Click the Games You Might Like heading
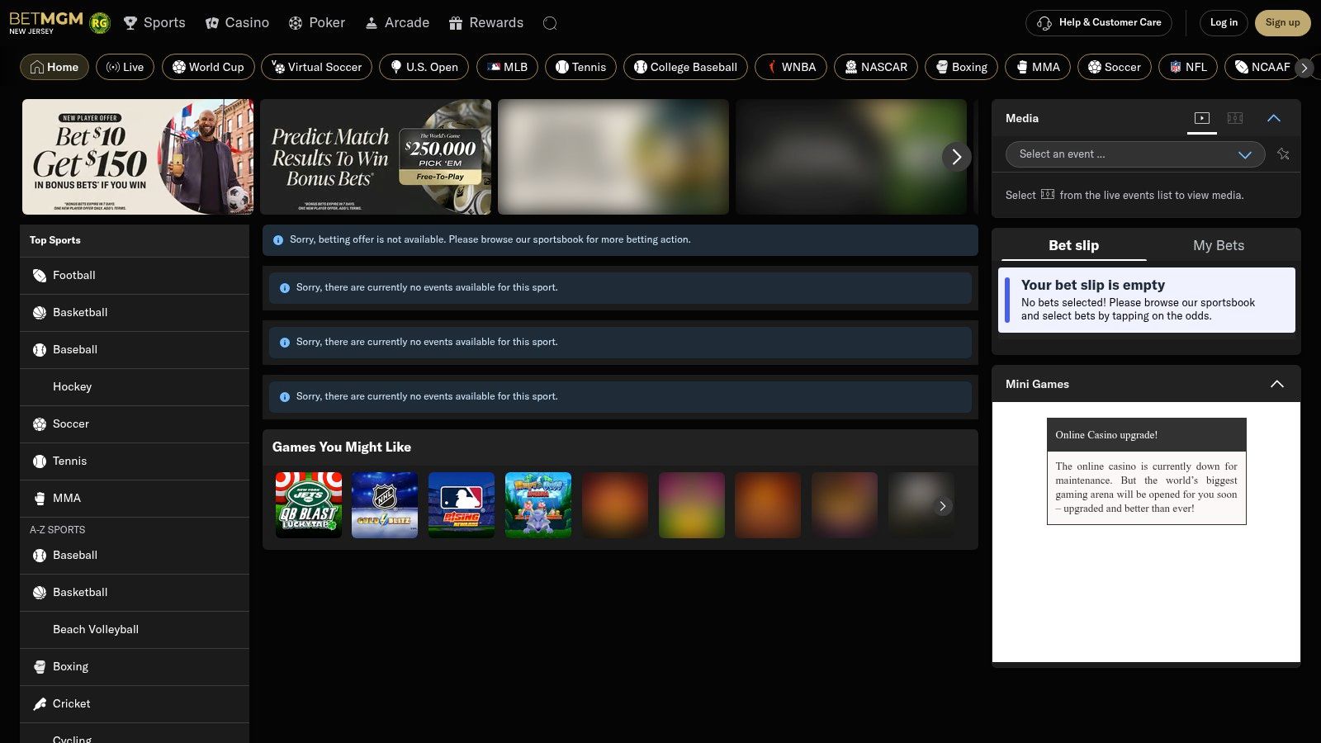1321x743 pixels. click(342, 447)
